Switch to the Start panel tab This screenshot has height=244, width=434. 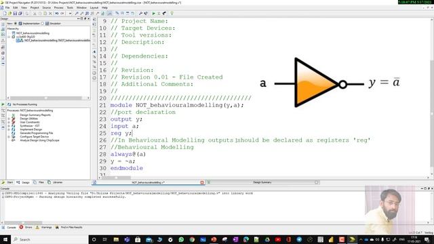point(7,182)
